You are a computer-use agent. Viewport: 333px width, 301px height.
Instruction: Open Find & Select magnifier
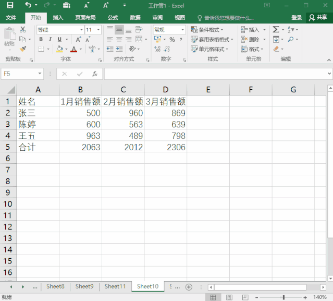pyautogui.click(x=291, y=39)
